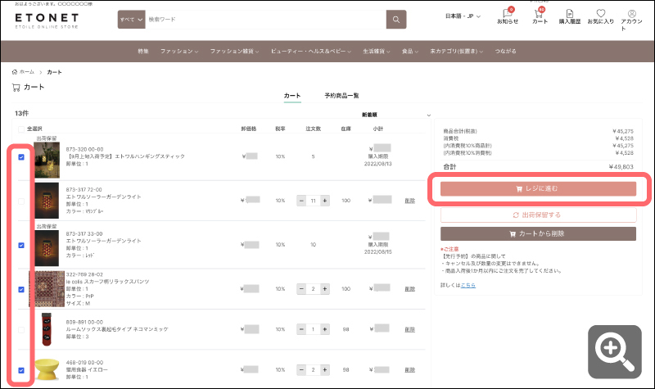
Task: Open the 特集 menu item
Action: pyautogui.click(x=143, y=52)
